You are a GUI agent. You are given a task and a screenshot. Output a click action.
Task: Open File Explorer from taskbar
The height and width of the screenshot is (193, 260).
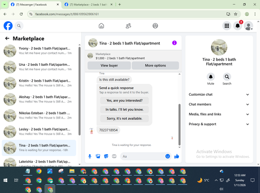pos(72,171)
